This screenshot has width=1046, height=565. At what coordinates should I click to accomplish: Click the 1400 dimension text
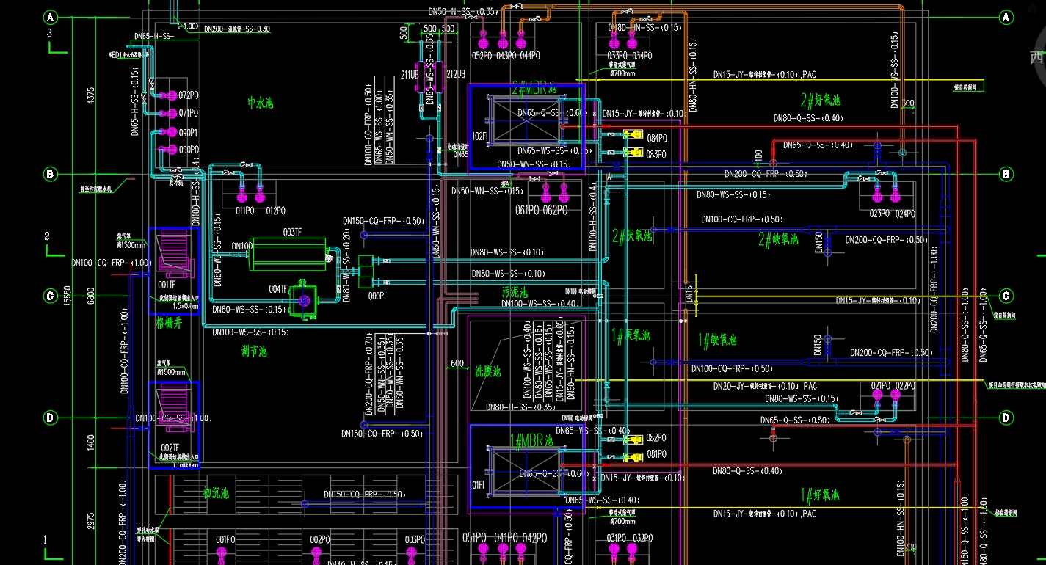(x=91, y=442)
